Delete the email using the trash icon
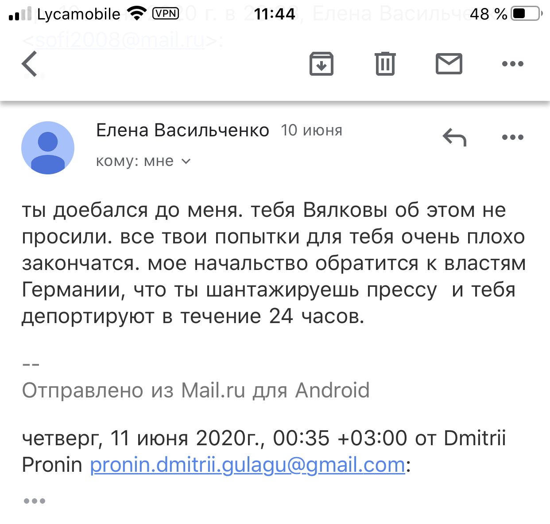The image size is (550, 524). [x=385, y=64]
